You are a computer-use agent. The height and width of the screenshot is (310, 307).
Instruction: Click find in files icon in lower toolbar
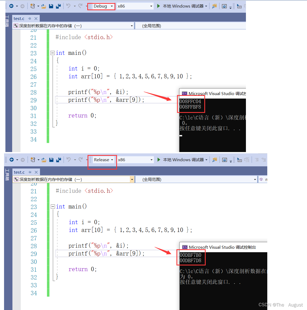214,160
